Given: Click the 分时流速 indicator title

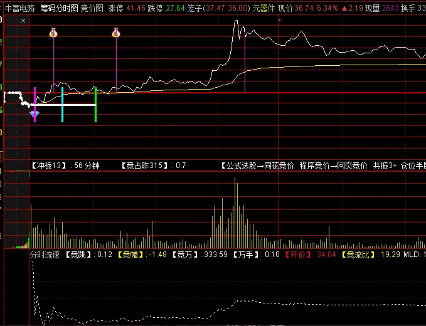Looking at the screenshot, I should point(45,255).
